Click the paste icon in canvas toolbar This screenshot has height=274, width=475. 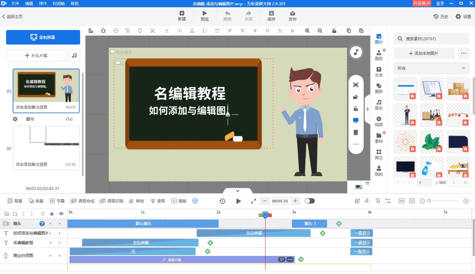click(361, 31)
